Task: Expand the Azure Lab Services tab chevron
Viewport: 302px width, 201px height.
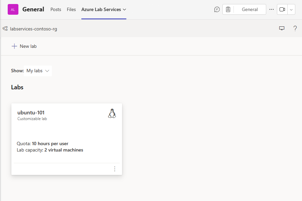Action: (124, 9)
